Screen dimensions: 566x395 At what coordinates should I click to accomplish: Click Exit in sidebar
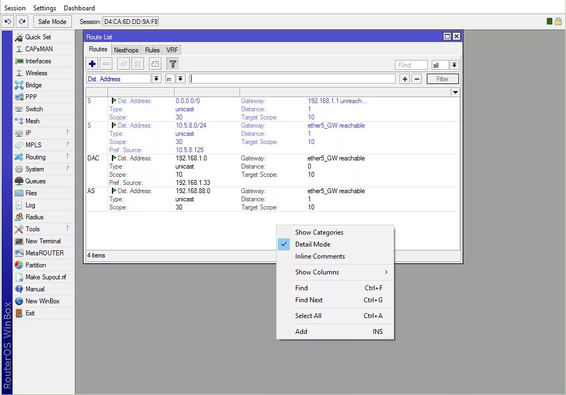click(30, 313)
